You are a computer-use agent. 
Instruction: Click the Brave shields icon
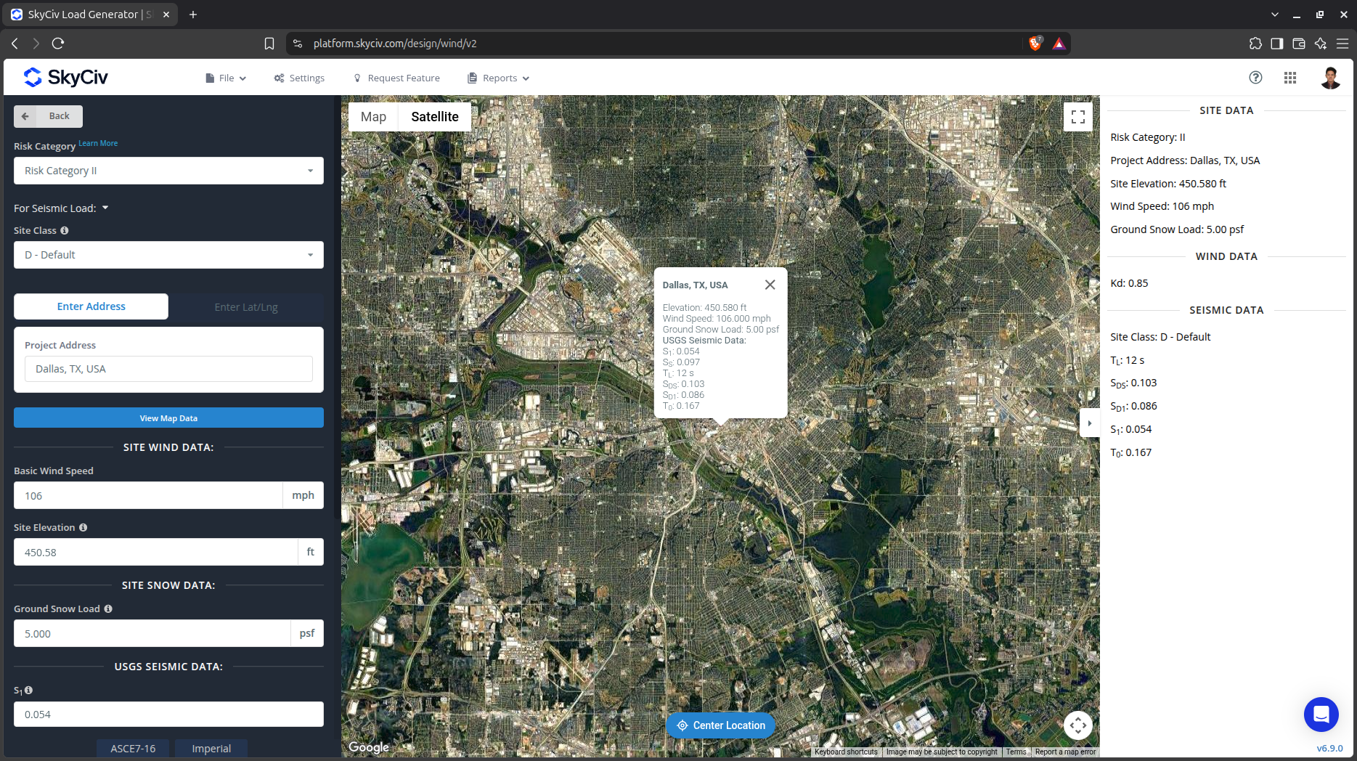pyautogui.click(x=1036, y=44)
